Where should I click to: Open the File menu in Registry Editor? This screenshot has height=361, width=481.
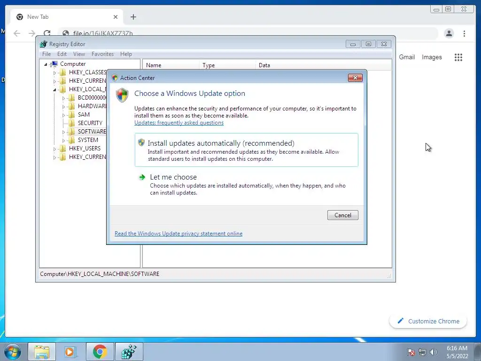point(47,54)
